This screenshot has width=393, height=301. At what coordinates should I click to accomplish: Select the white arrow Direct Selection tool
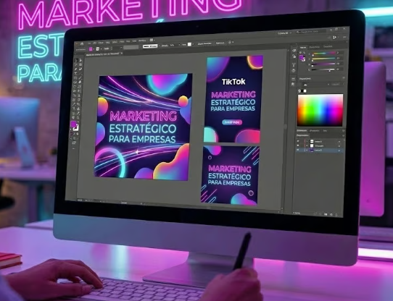80,60
